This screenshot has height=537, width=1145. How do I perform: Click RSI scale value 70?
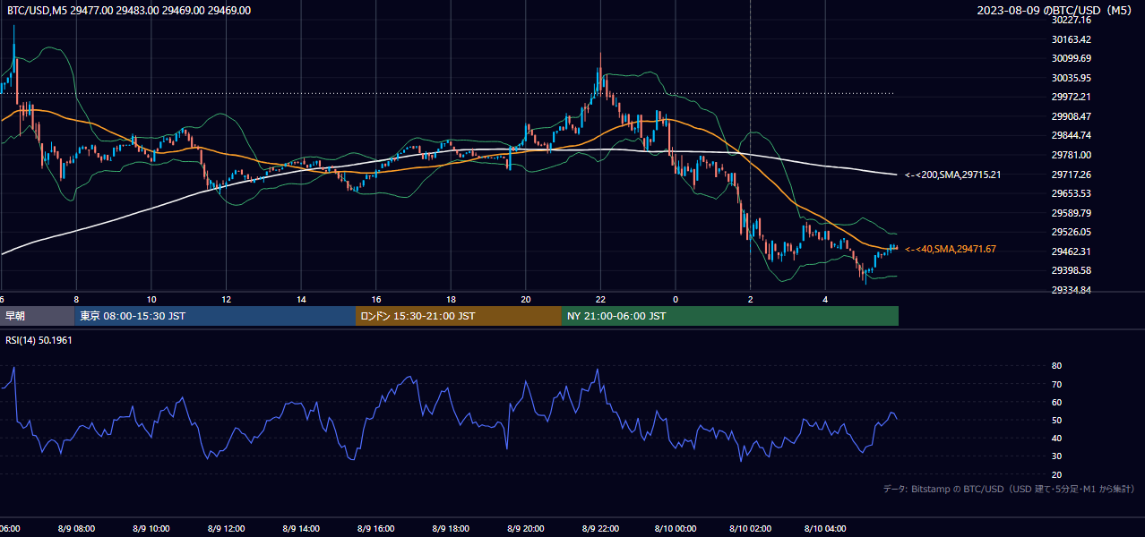[x=1057, y=384]
